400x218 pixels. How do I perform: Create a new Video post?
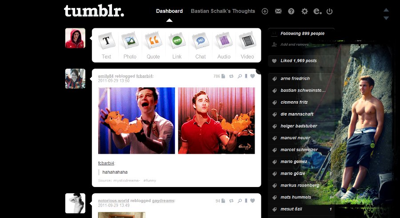247,46
